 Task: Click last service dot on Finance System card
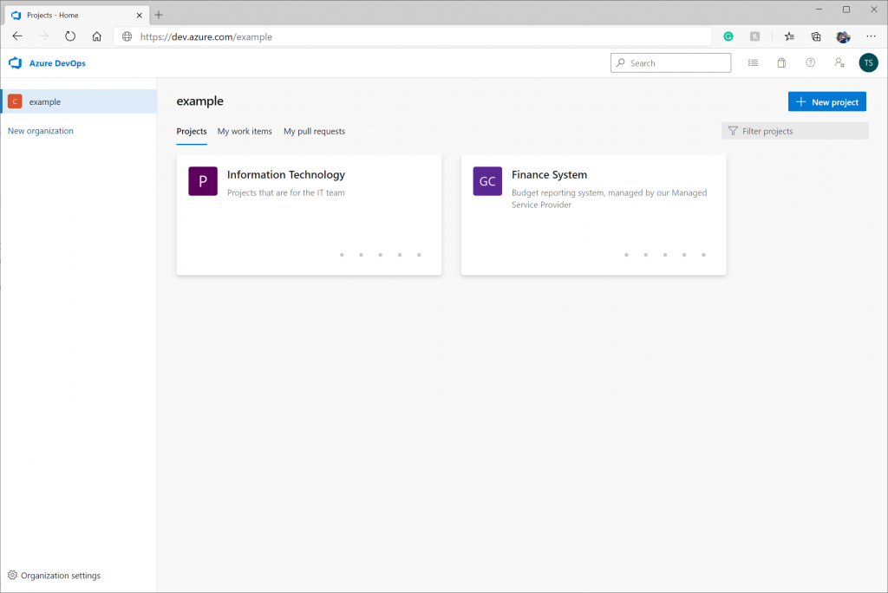(x=703, y=255)
